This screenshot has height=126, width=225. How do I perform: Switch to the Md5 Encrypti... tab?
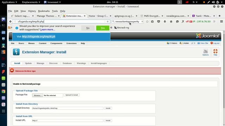(152, 16)
